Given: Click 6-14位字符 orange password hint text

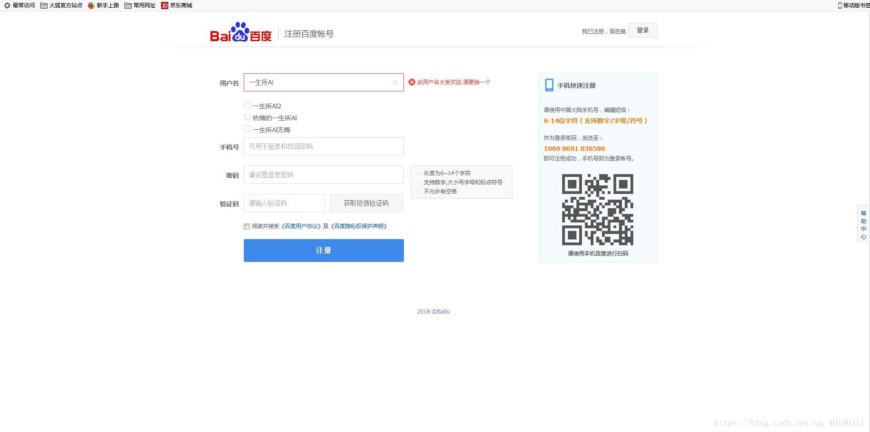Looking at the screenshot, I should pos(595,121).
